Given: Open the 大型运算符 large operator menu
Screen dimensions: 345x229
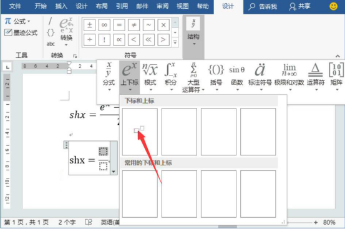Looking at the screenshot, I should coord(193,77).
